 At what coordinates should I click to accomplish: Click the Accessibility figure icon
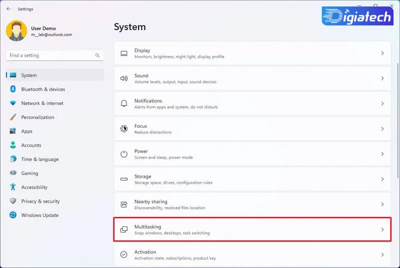(x=13, y=187)
